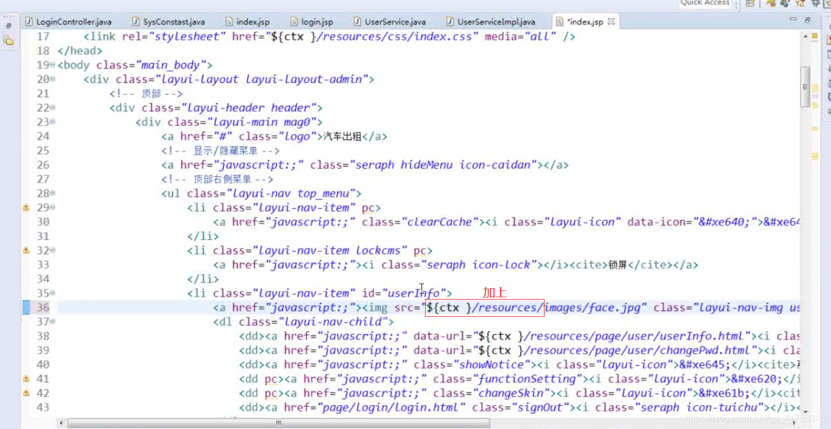831x429 pixels.
Task: Click the lowest yellow marker in overview ruler
Action: tap(815, 156)
